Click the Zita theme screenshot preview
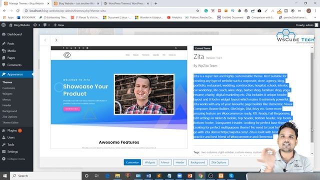Screen dimensions: 320x180 tap(119, 97)
